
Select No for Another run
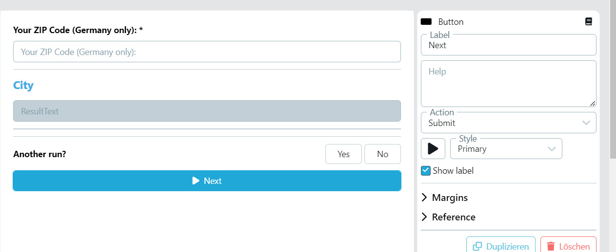382,154
